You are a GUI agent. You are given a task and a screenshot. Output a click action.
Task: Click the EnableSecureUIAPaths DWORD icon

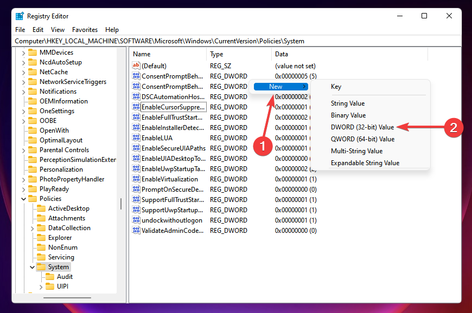click(x=136, y=148)
